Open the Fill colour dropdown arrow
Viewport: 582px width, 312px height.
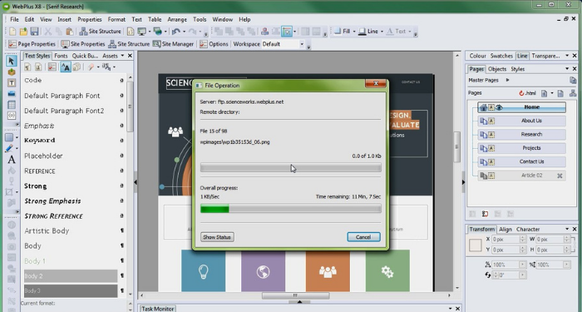coord(354,32)
